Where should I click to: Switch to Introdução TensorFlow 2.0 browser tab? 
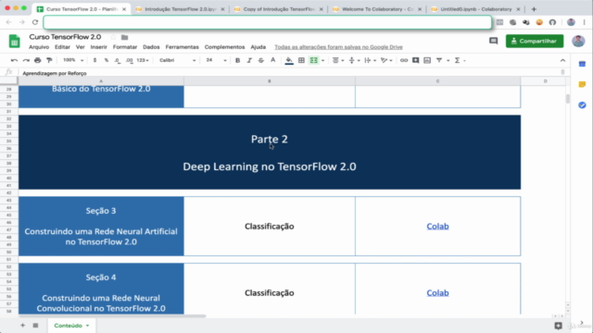(180, 9)
